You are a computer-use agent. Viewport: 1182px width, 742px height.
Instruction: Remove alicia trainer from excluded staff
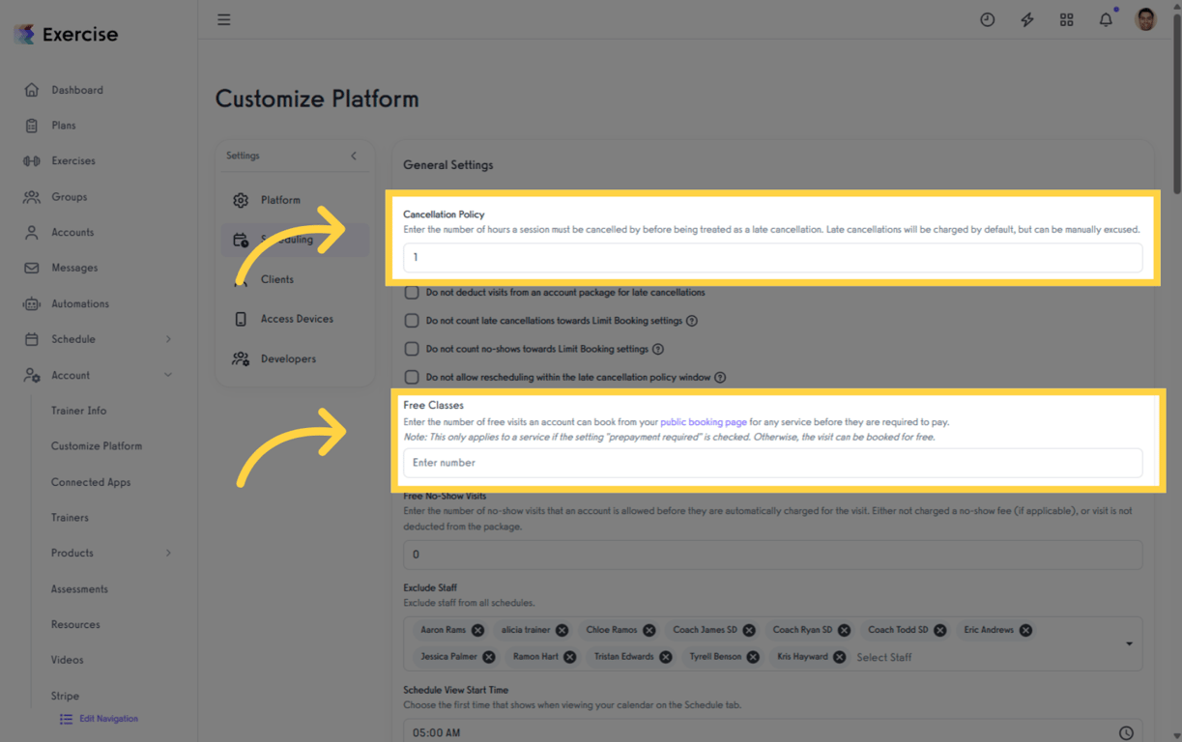tap(562, 630)
